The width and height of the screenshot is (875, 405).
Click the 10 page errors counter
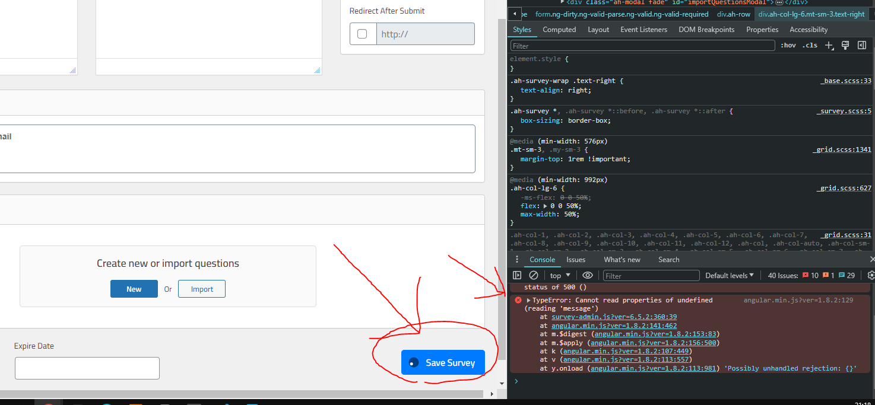click(810, 275)
